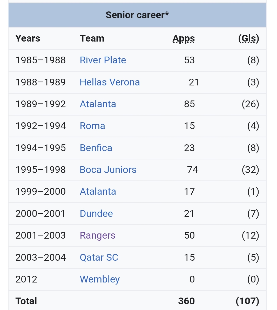Open the Hellas Verona link

pyautogui.click(x=110, y=82)
